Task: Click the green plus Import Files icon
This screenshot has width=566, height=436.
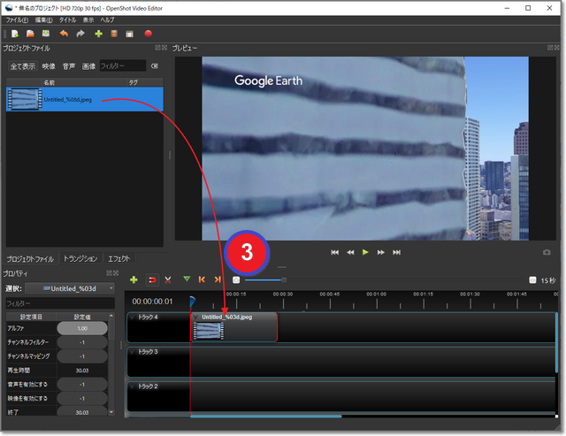Action: (98, 34)
